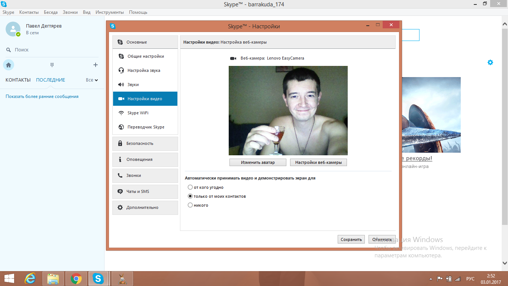508x286 pixels.
Task: Expand the 'Дополнительно' settings section
Action: click(x=145, y=207)
